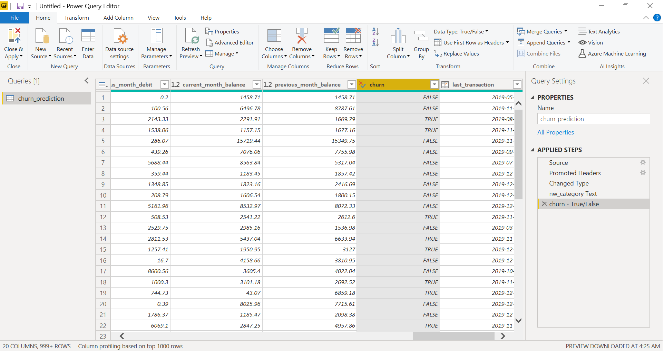Click the gear icon beside Source step
664x351 pixels.
pyautogui.click(x=643, y=162)
